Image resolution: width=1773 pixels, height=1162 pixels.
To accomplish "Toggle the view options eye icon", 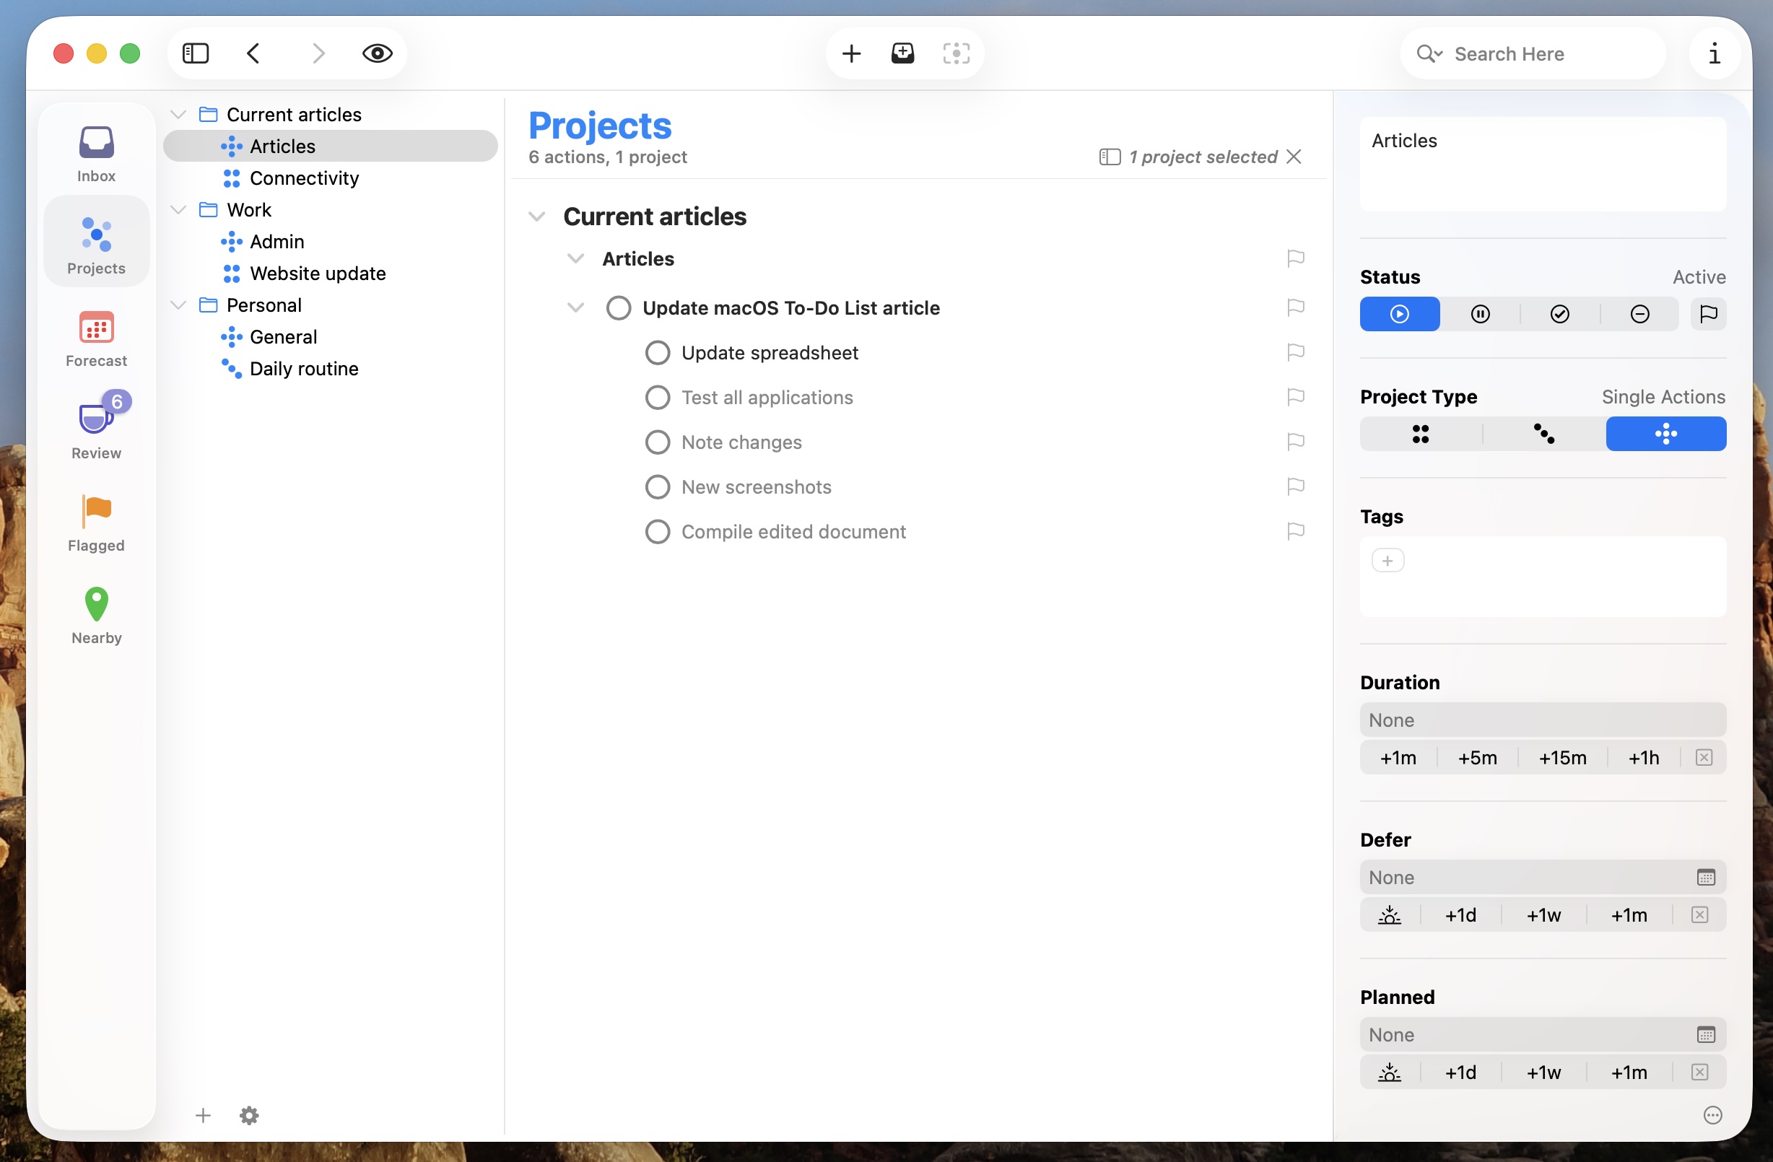I will [376, 53].
